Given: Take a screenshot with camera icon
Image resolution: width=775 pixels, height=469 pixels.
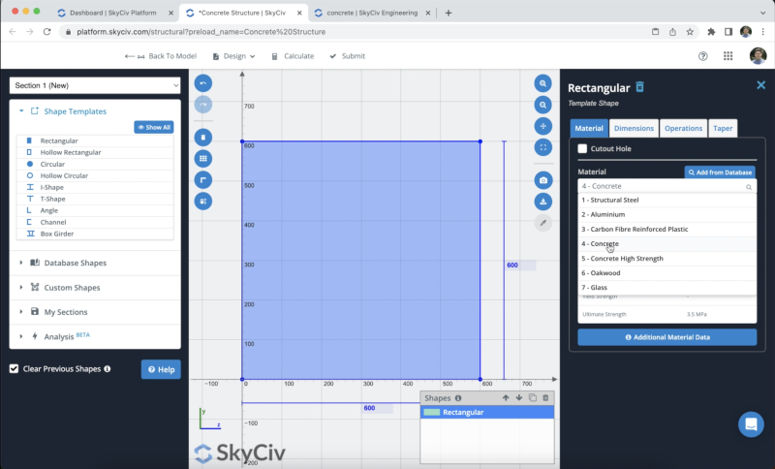Looking at the screenshot, I should [x=542, y=180].
